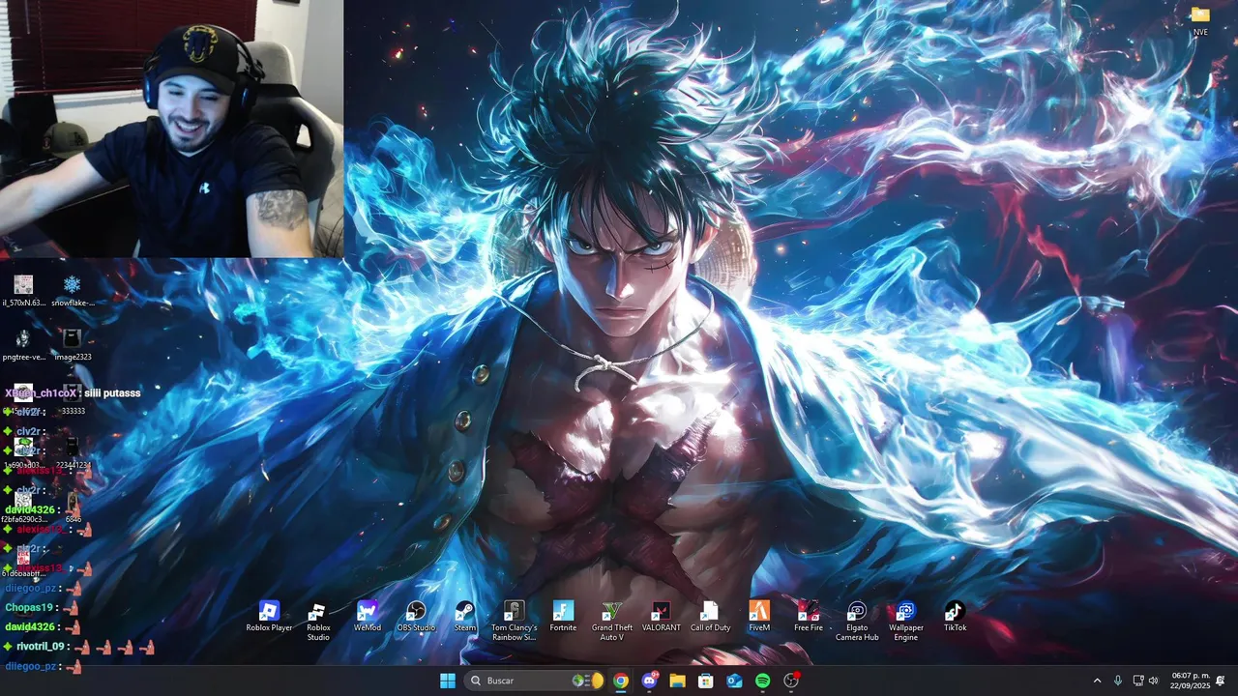Select the snowflake desktop file
The image size is (1238, 696).
tap(73, 291)
